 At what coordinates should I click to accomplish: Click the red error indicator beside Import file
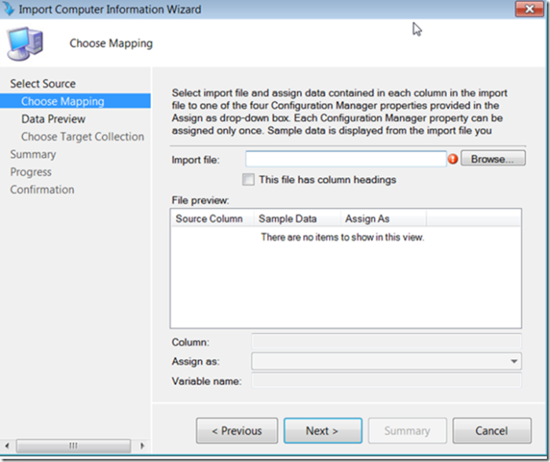(453, 159)
